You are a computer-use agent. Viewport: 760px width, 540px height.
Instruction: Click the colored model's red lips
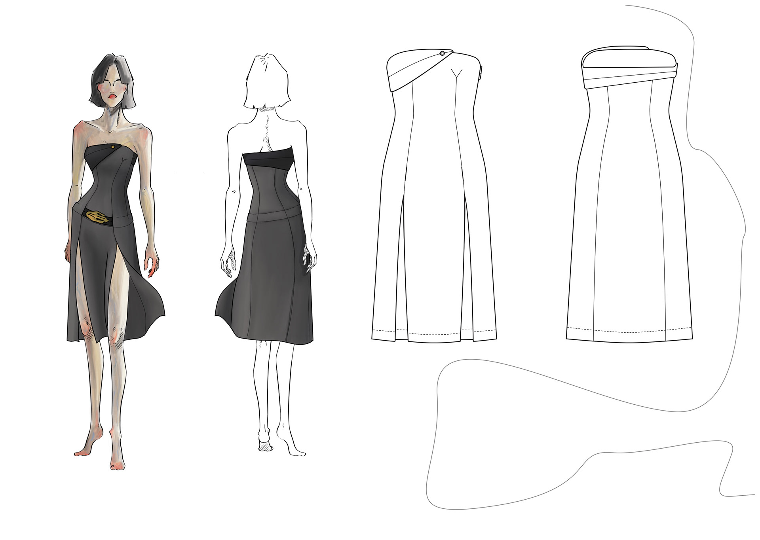pyautogui.click(x=113, y=96)
